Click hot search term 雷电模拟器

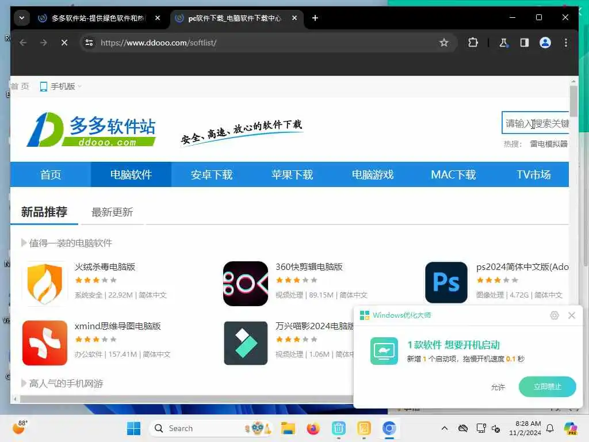548,144
